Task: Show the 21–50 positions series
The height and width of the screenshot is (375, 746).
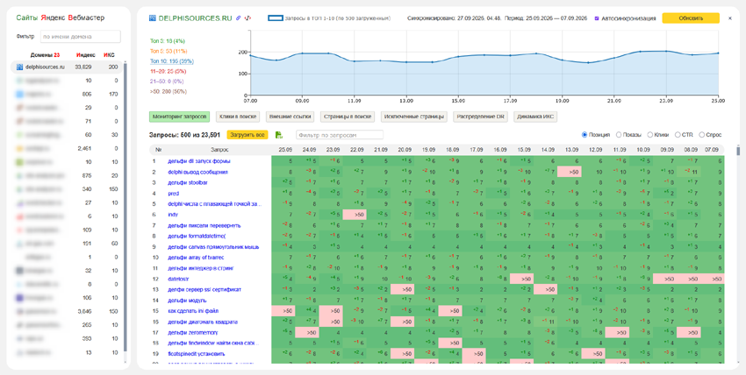Action: [168, 81]
